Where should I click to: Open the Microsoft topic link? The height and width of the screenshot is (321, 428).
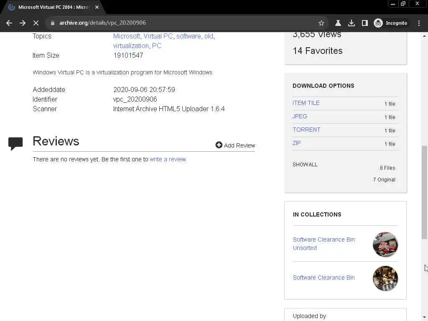pos(126,36)
